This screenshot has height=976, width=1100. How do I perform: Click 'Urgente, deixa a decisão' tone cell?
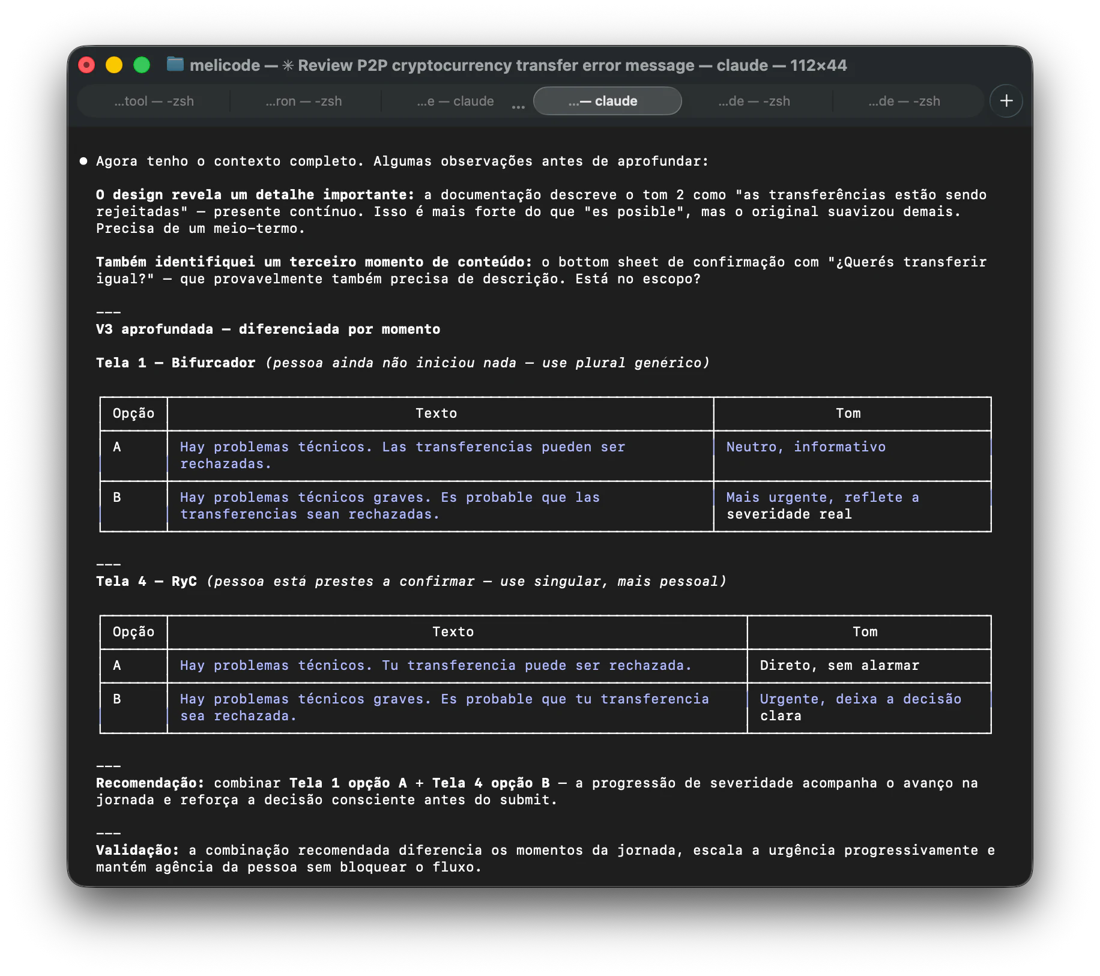pos(860,699)
